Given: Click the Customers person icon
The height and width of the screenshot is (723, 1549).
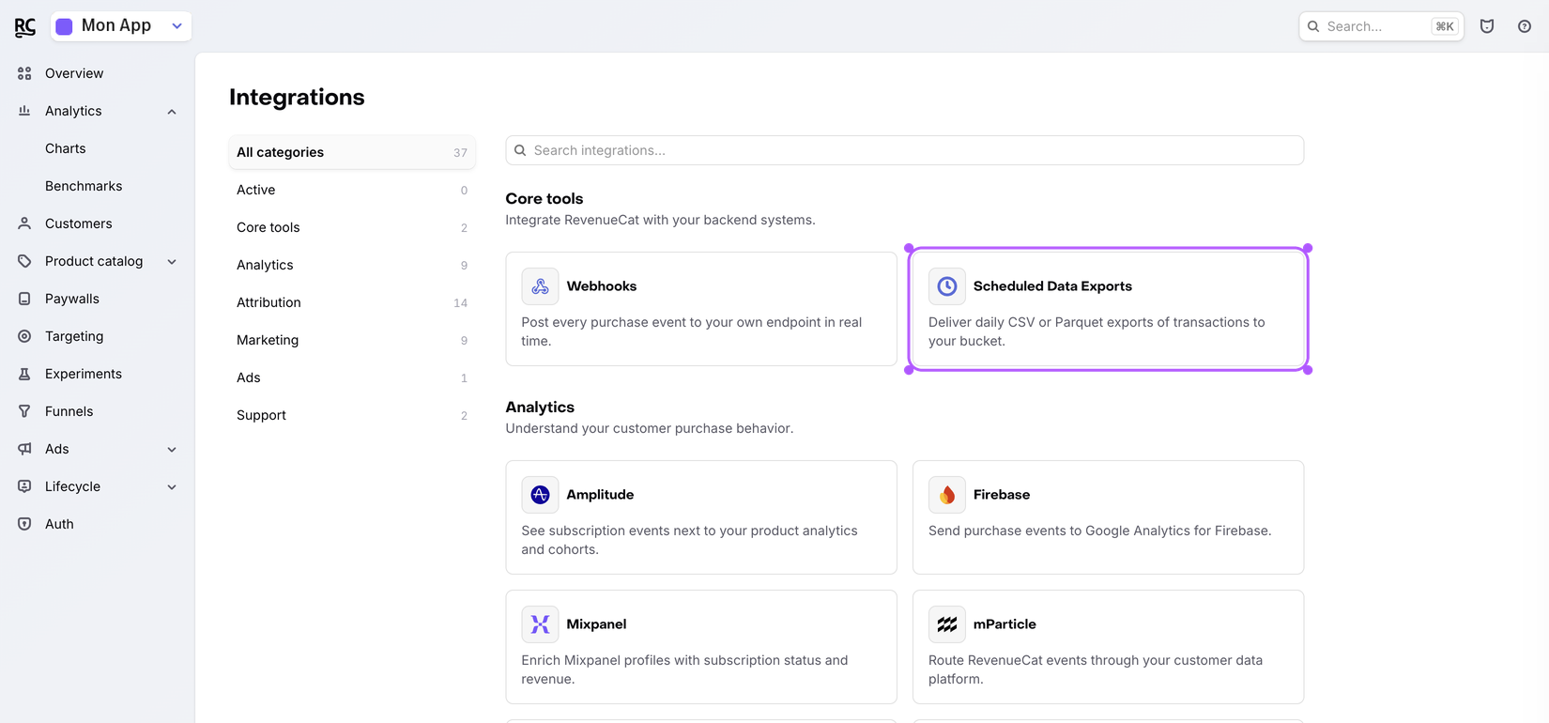Looking at the screenshot, I should coord(24,223).
